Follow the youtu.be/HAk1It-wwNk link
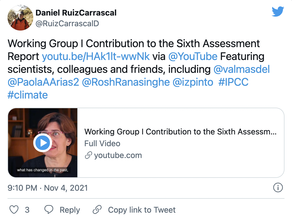Screen dimensions: 292x218 coord(96,56)
